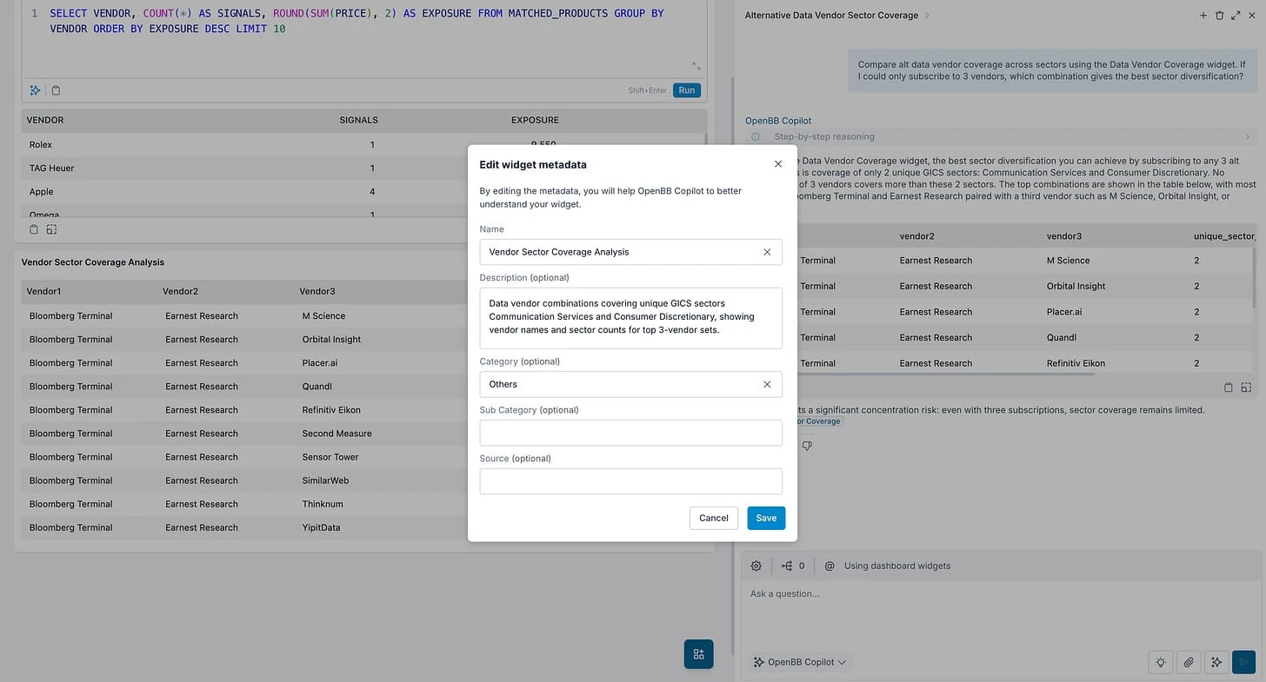
Task: Add a new widget with the plus icon
Action: 1203,15
